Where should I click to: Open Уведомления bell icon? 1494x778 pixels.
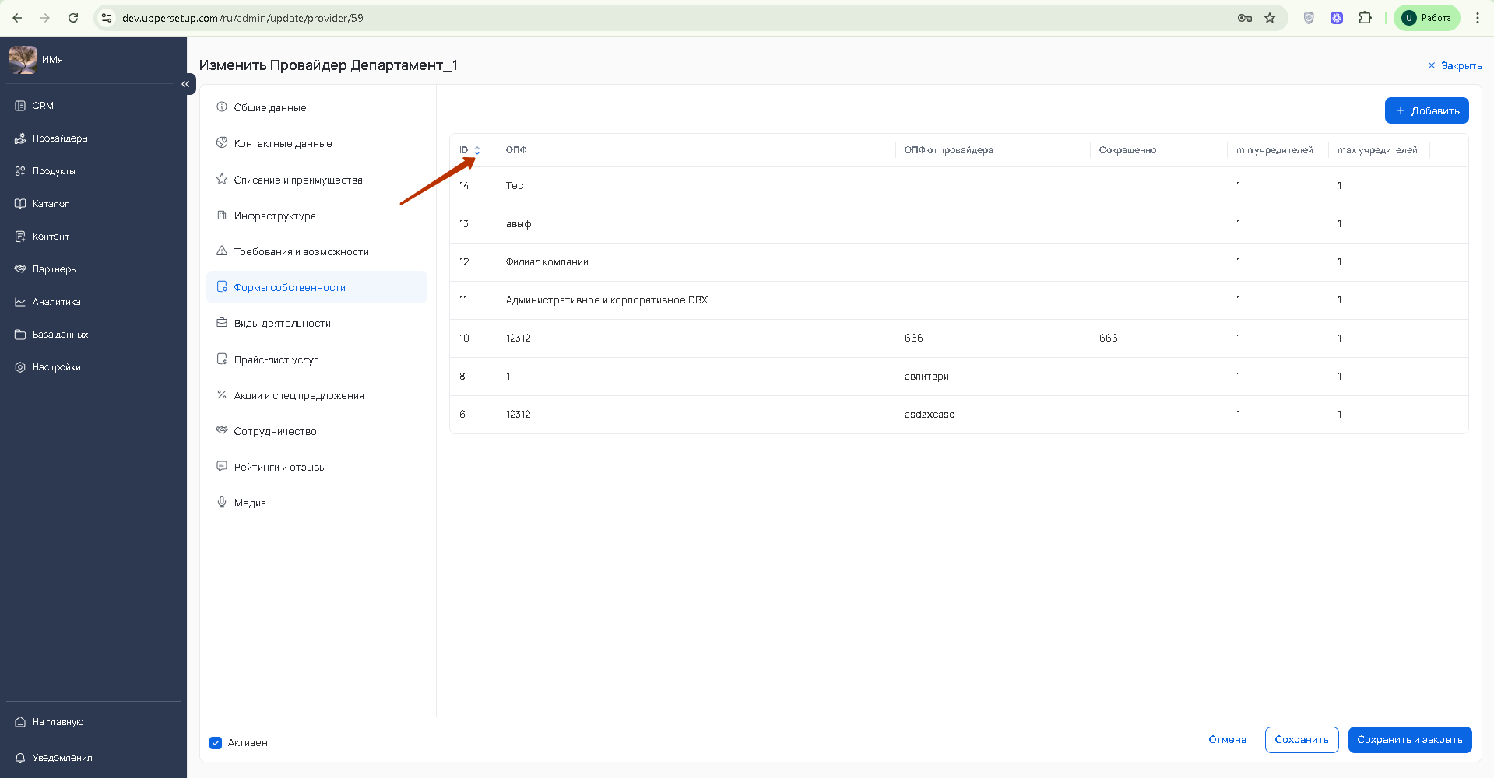click(x=20, y=758)
